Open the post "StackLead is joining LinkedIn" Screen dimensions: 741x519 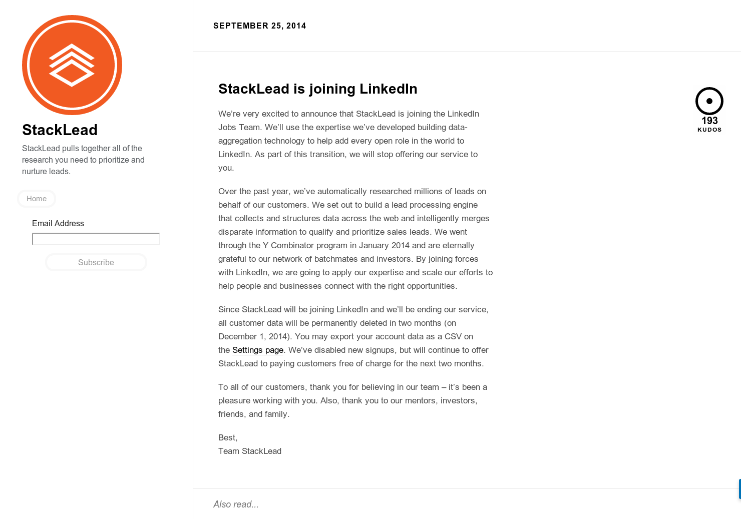pos(317,89)
